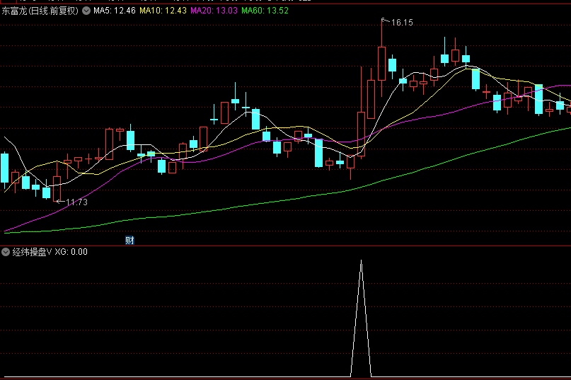This screenshot has width=571, height=380.
Task: Expand the main chart indicator dropdown arrow
Action: (x=86, y=11)
